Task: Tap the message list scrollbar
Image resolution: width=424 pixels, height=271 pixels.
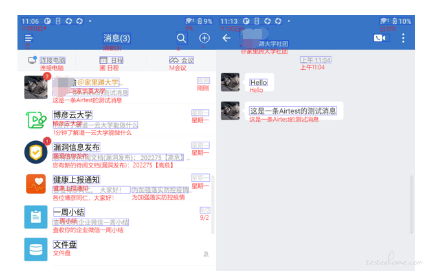Action: click(x=213, y=204)
